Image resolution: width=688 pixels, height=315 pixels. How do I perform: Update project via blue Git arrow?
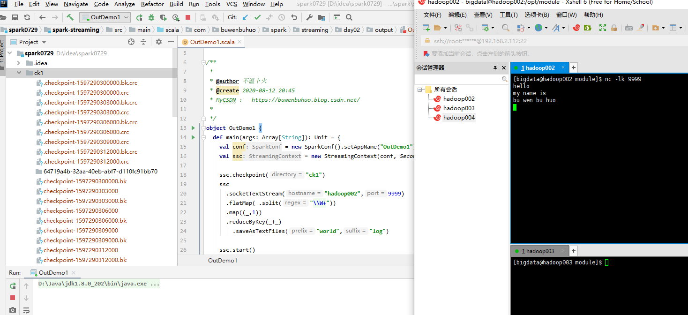click(245, 17)
